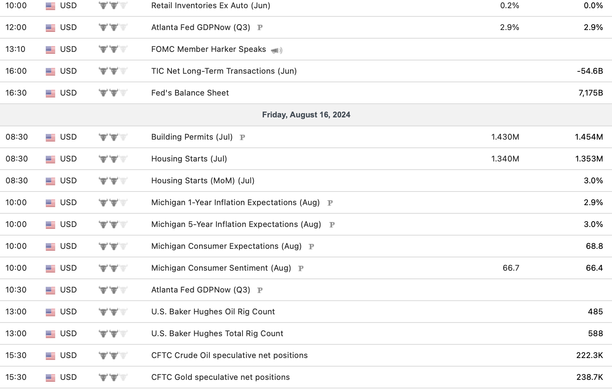
Task: Click the 588 value for Baker Hughes Total Rig Count
Action: pos(595,333)
